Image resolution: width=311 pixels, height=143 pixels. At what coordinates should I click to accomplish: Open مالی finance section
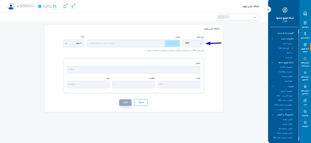click(305, 102)
